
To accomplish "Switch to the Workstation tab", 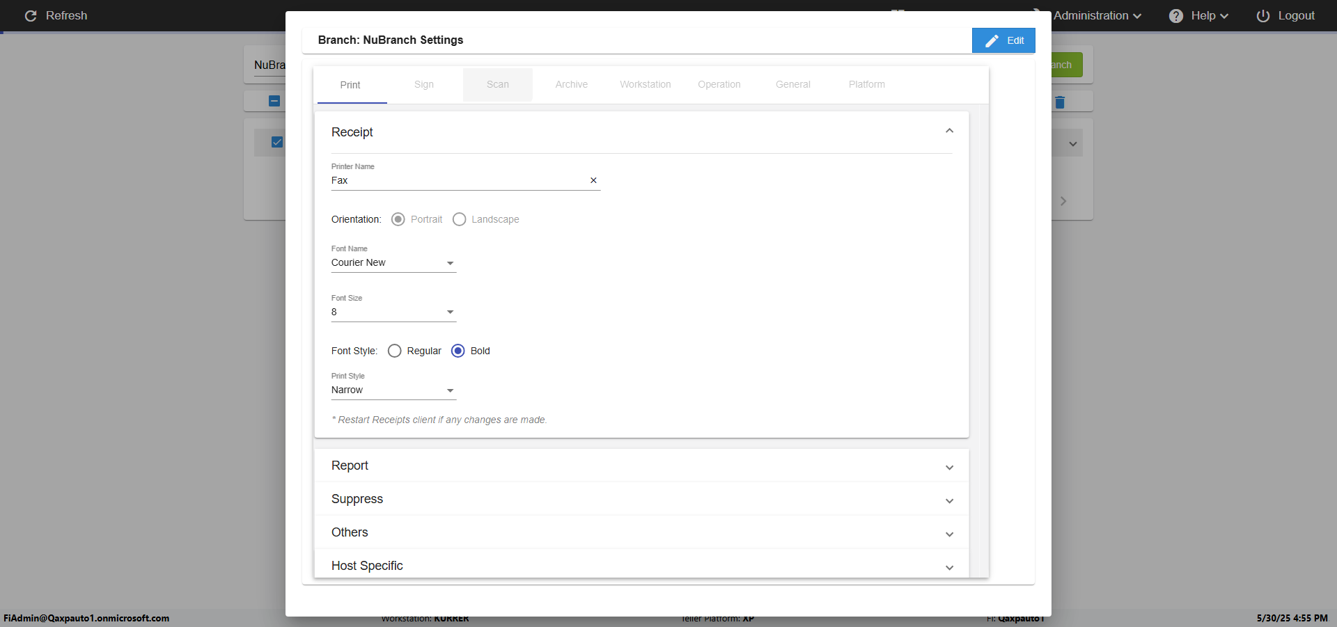I will pyautogui.click(x=645, y=85).
